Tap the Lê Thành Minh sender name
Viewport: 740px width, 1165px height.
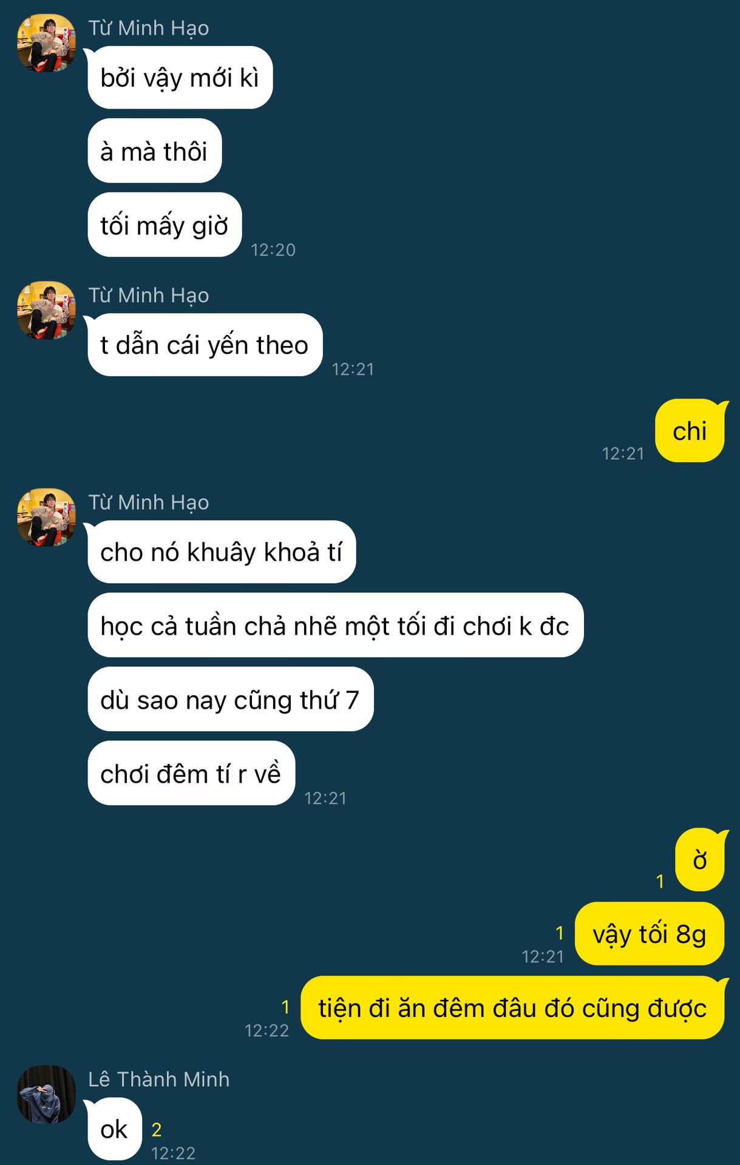coord(159,1079)
